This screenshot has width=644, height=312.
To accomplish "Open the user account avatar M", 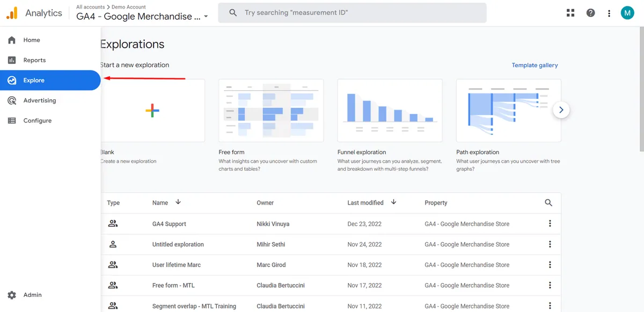I will [x=627, y=13].
